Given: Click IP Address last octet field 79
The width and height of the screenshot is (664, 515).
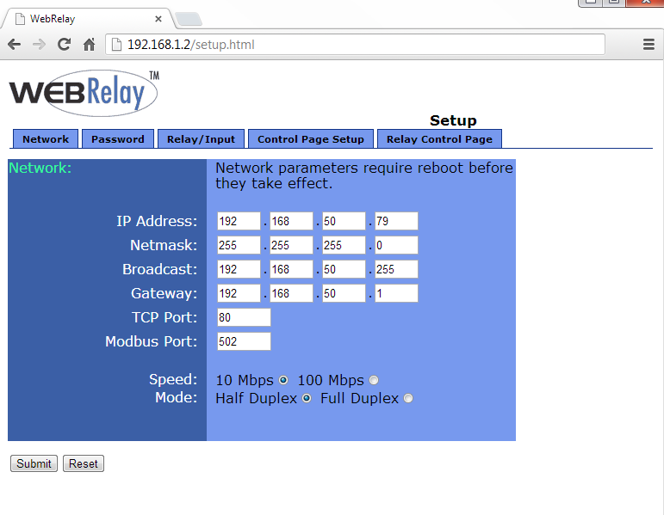Looking at the screenshot, I should [396, 221].
